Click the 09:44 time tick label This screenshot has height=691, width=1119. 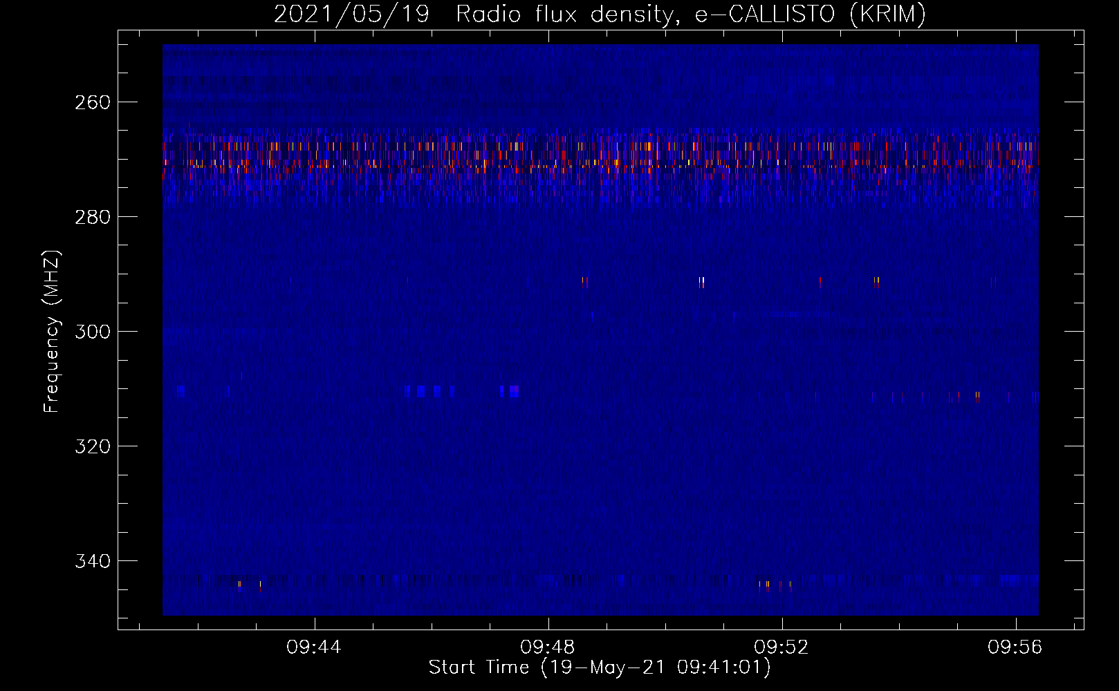[x=314, y=647]
